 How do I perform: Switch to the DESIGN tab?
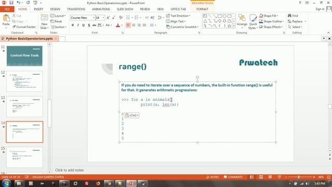55,9
